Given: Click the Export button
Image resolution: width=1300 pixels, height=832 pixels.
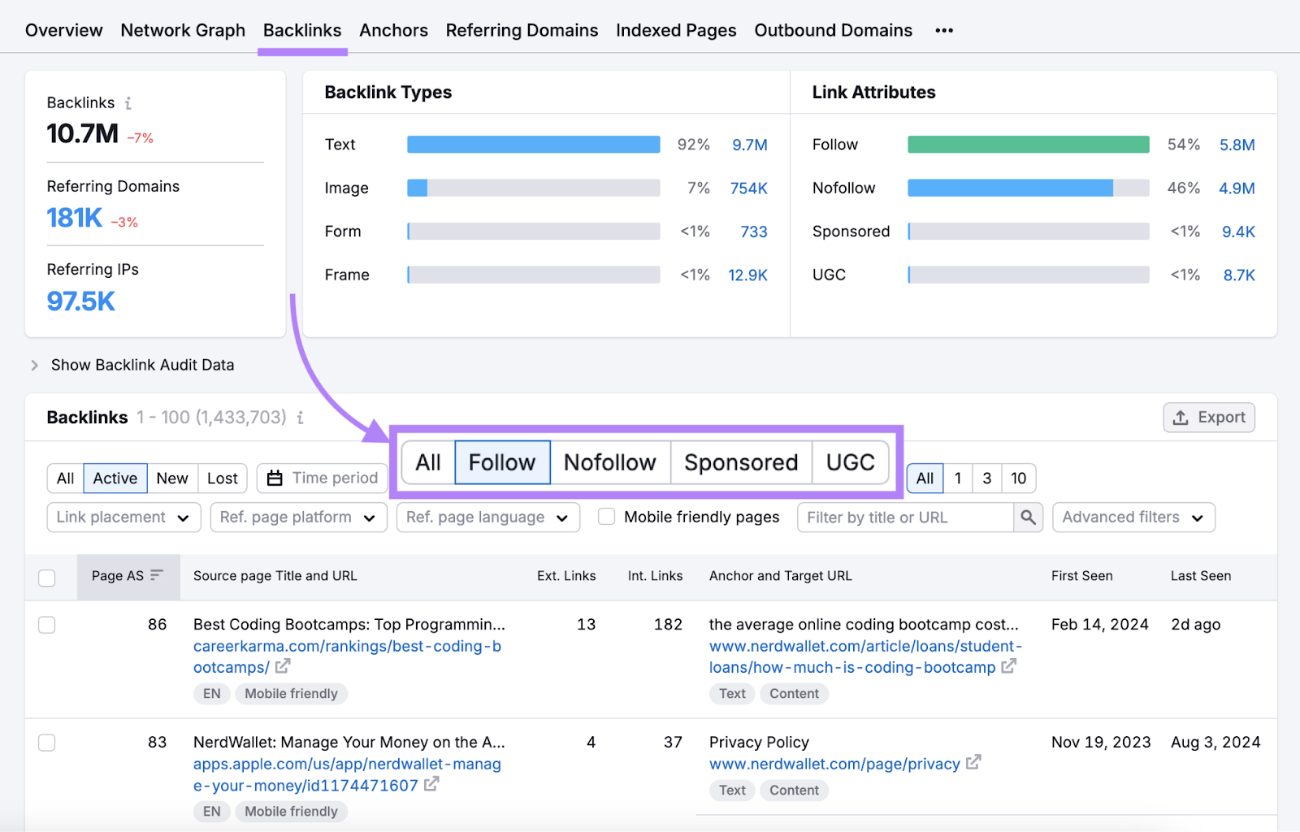Looking at the screenshot, I should 1209,417.
